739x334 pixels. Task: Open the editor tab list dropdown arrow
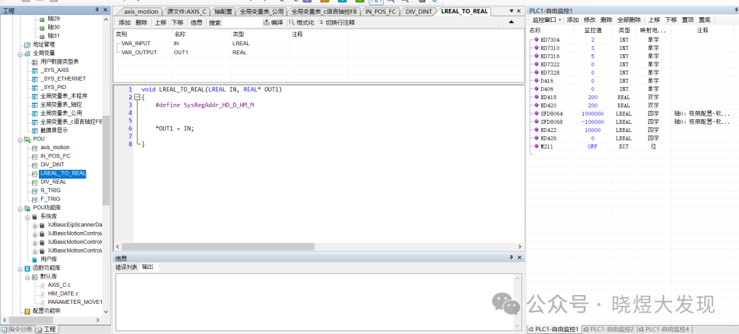tap(511, 10)
